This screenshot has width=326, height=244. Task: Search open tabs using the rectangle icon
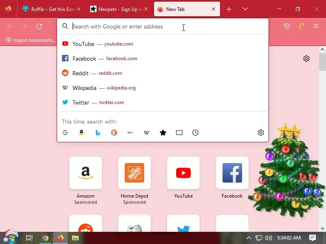(179, 133)
